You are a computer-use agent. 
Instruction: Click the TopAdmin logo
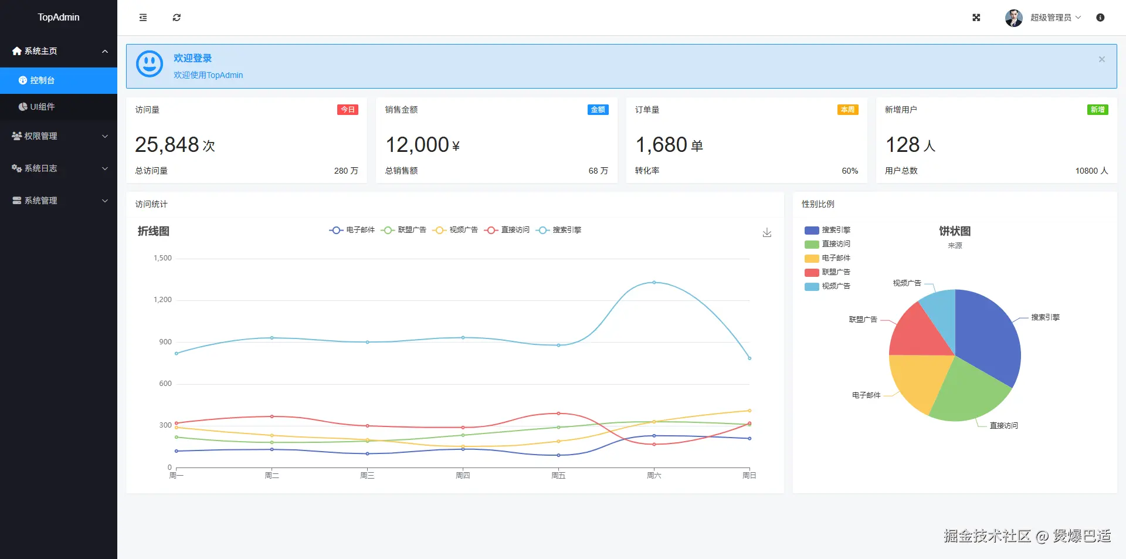click(59, 17)
